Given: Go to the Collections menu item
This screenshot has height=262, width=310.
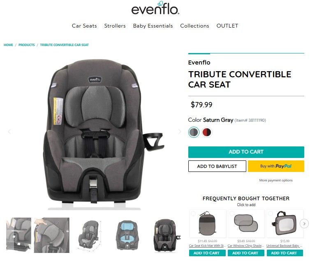Looking at the screenshot, I should [x=194, y=26].
